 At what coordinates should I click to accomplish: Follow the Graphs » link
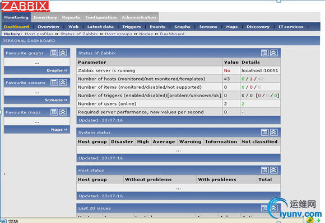click(x=57, y=70)
